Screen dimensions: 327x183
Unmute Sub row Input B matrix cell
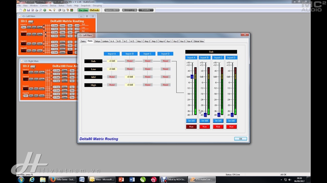130,61
